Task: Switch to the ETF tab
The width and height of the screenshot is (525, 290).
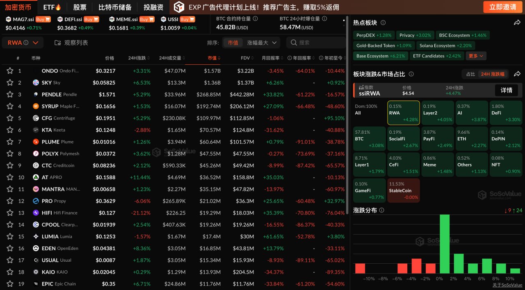Action: tap(52, 7)
